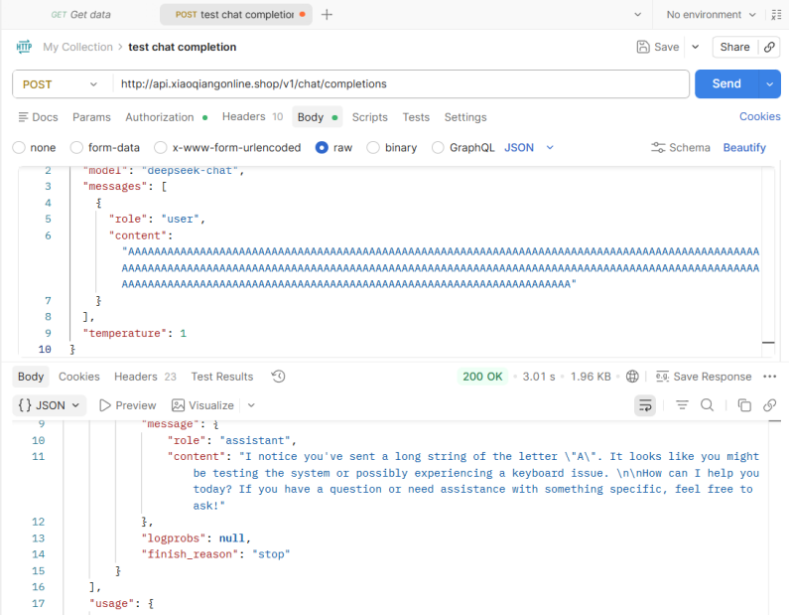This screenshot has width=790, height=615.
Task: Select x-www-form-urlencoded body type
Action: 160,147
